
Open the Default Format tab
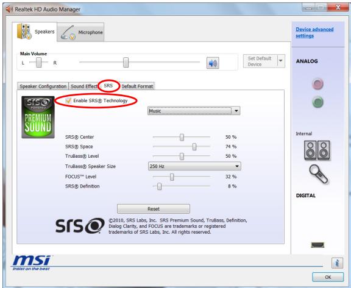(137, 86)
